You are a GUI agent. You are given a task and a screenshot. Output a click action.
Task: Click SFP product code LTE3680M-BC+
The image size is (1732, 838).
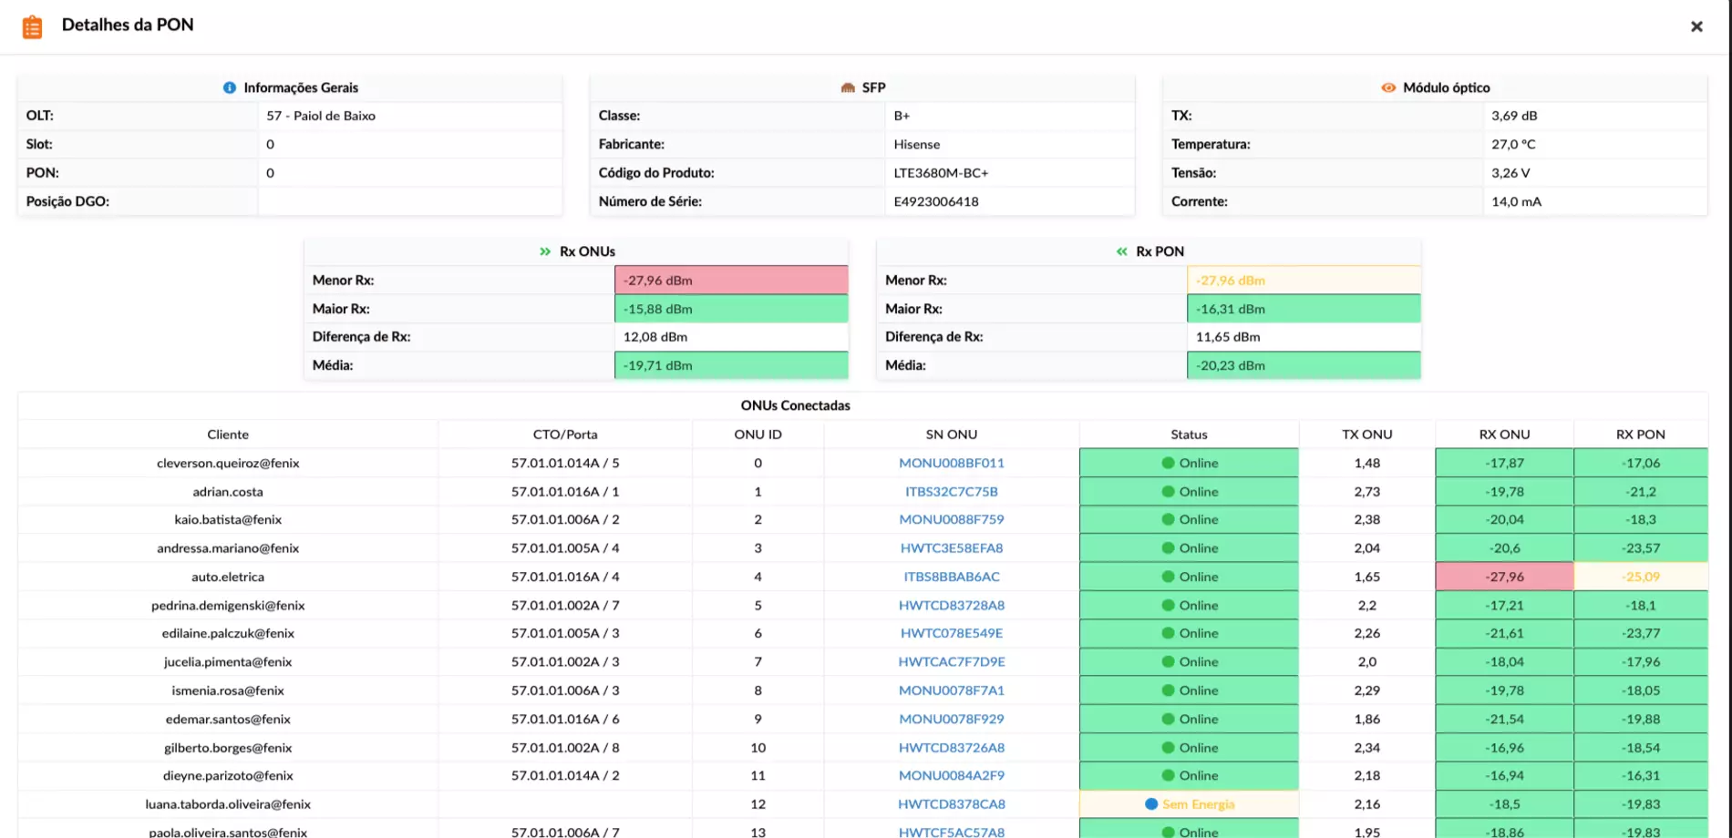(941, 172)
